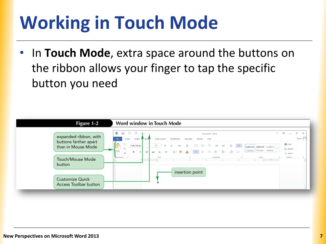This screenshot has width=326, height=244.
Task: Click the red Font Color A button
Action: click(187, 152)
